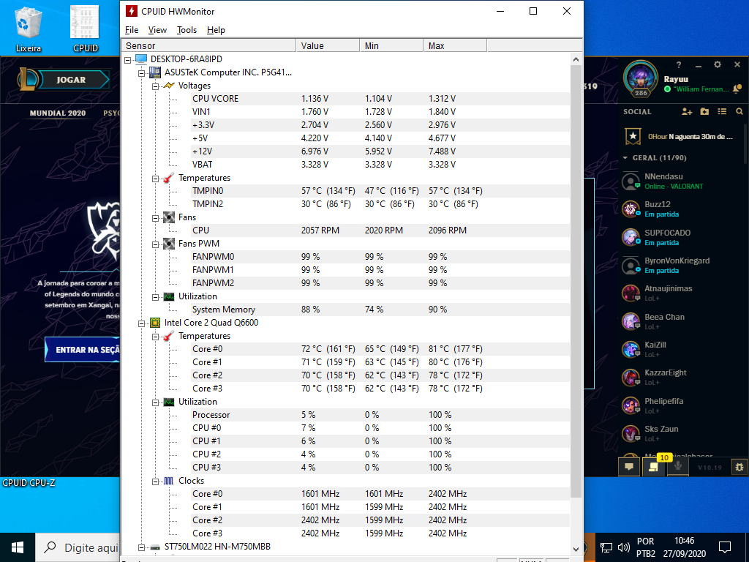Select the Processor utilization row
This screenshot has height=562, width=749.
pos(380,415)
